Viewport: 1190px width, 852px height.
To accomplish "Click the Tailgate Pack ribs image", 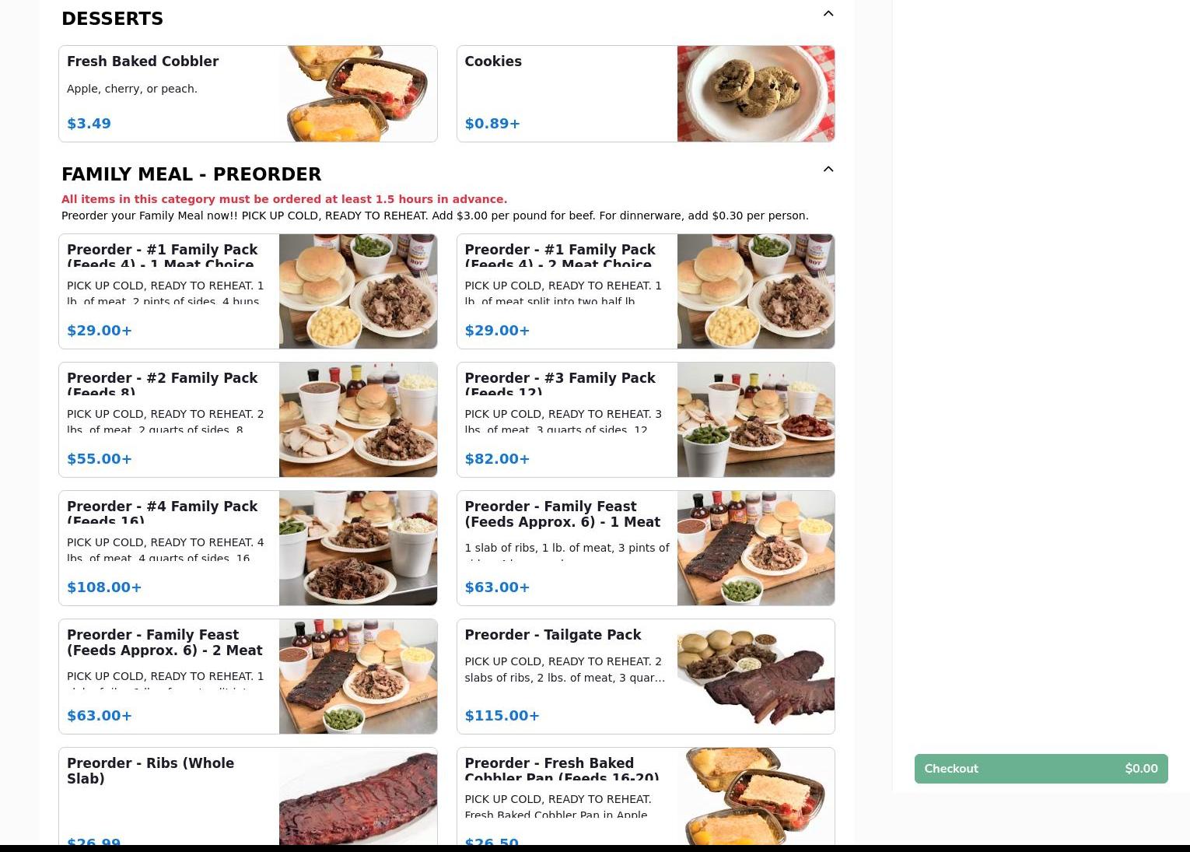I will 755,676.
